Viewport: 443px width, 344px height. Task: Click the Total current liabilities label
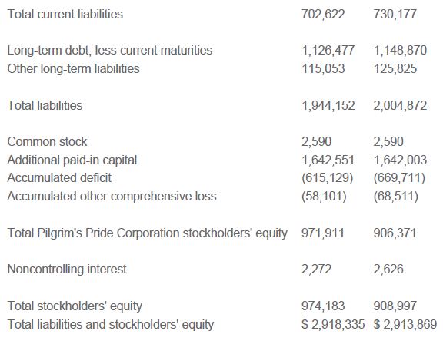click(x=65, y=14)
